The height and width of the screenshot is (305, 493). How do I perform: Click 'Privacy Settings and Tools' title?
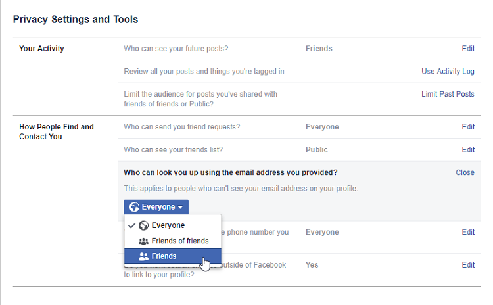tap(76, 20)
